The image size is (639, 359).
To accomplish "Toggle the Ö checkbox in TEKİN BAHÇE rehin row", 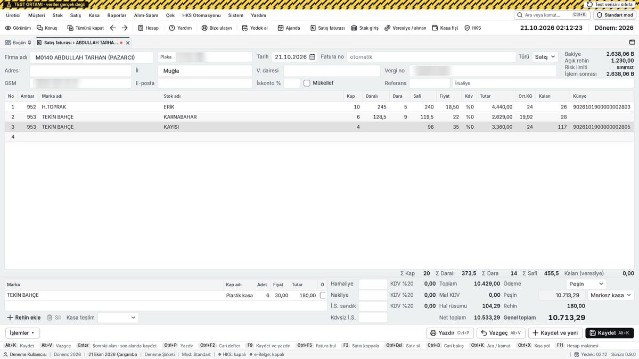I will (x=323, y=295).
